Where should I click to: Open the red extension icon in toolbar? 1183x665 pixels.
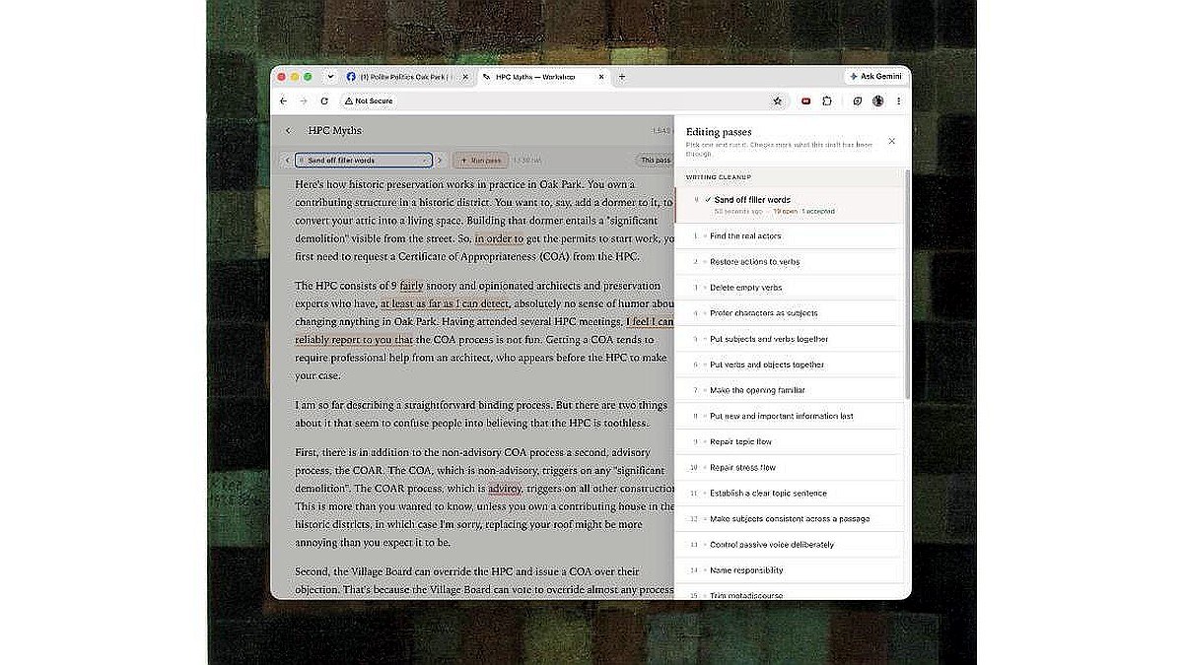coord(806,100)
